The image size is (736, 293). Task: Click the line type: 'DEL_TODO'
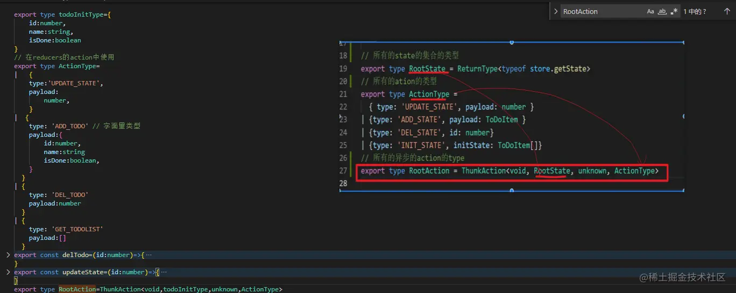(59, 195)
